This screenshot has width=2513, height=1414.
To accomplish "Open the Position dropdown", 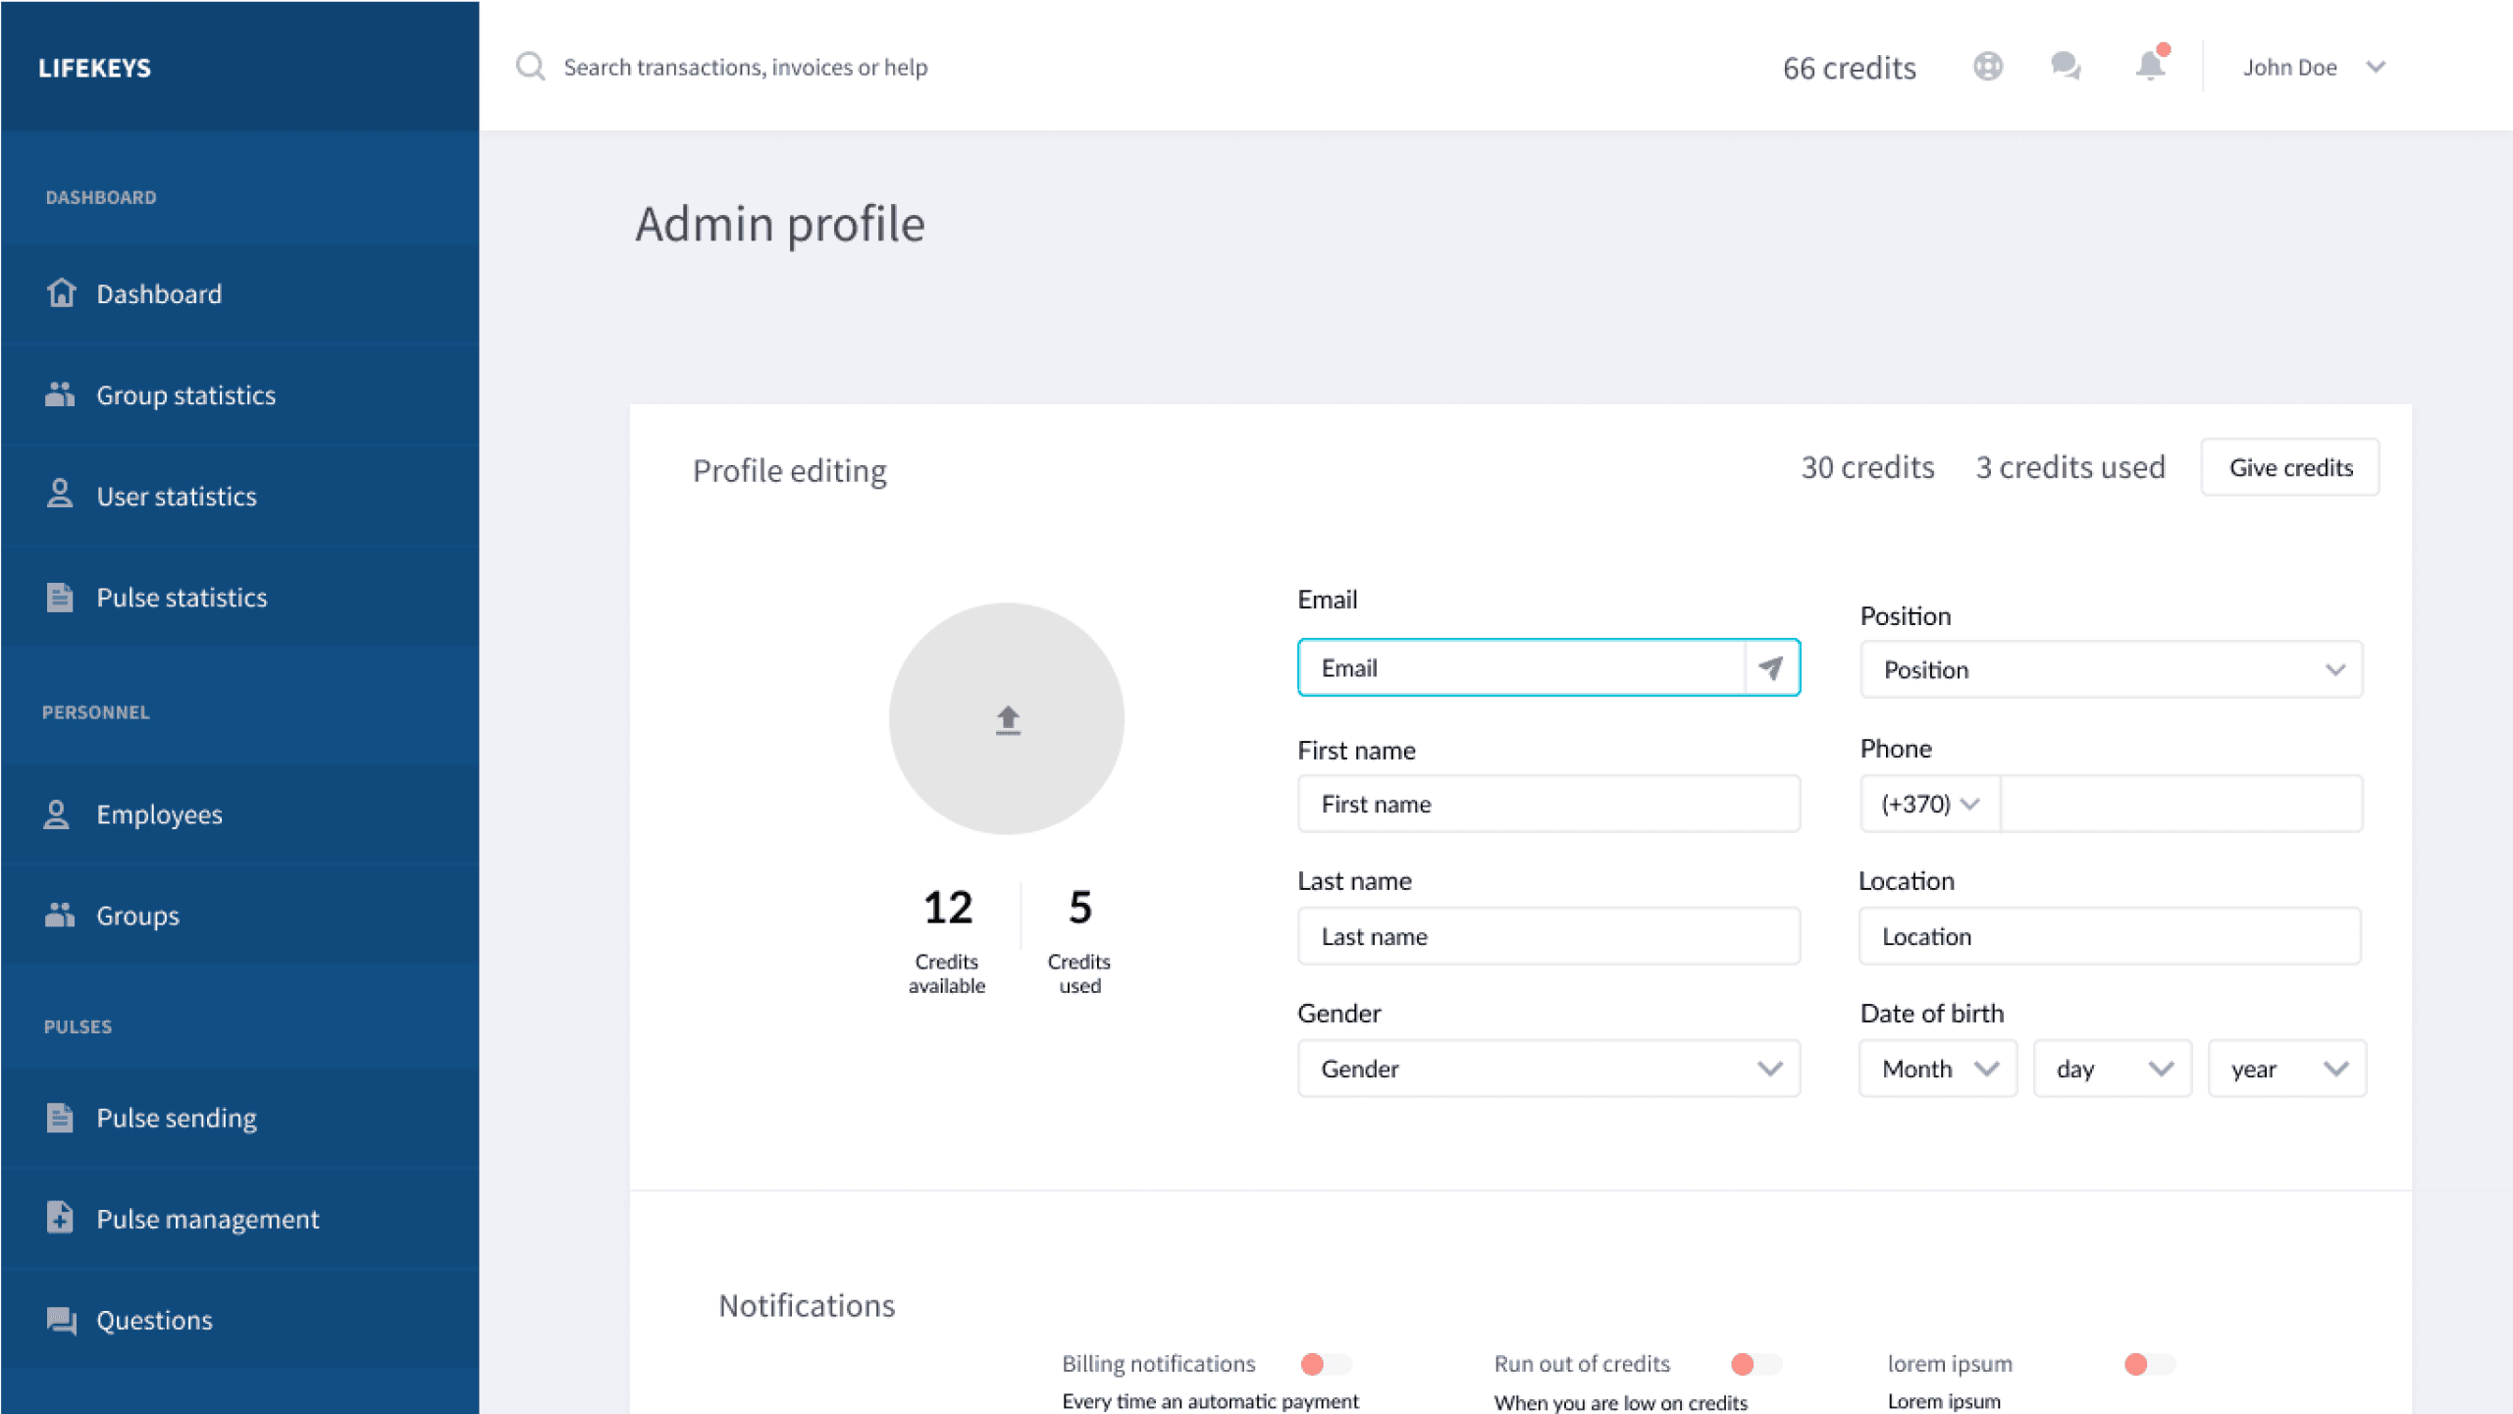I will tap(2111, 670).
